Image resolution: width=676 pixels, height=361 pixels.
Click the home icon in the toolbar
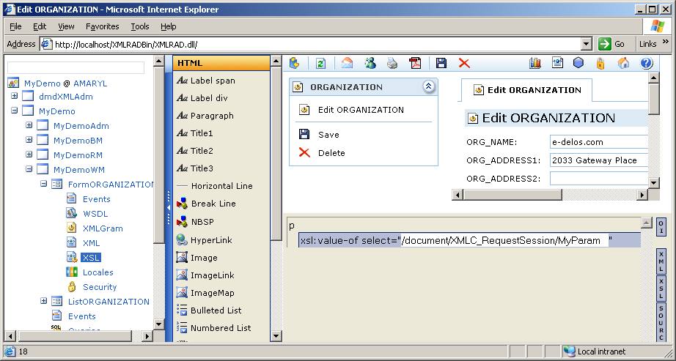[x=623, y=63]
